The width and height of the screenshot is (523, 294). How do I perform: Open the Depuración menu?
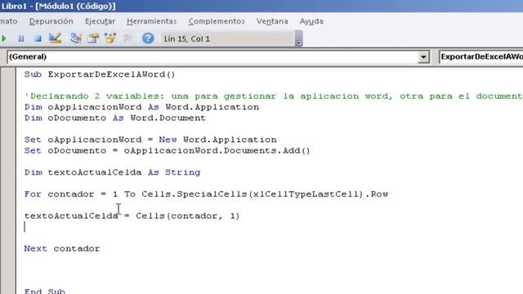51,21
